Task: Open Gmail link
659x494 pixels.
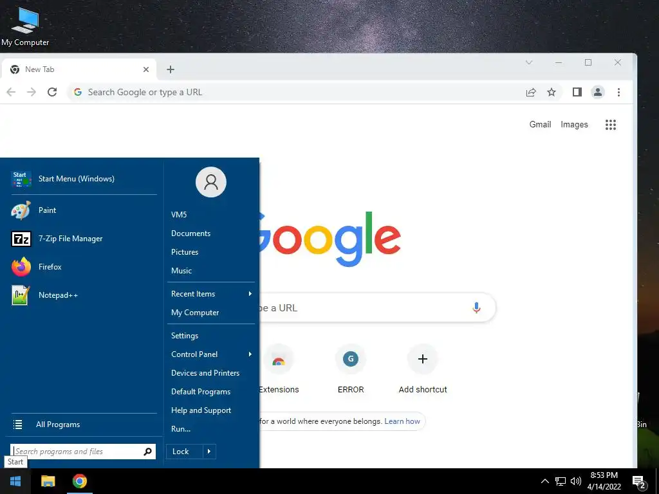Action: click(540, 124)
